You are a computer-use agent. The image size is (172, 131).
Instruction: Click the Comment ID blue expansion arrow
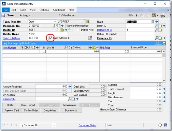tap(77, 99)
